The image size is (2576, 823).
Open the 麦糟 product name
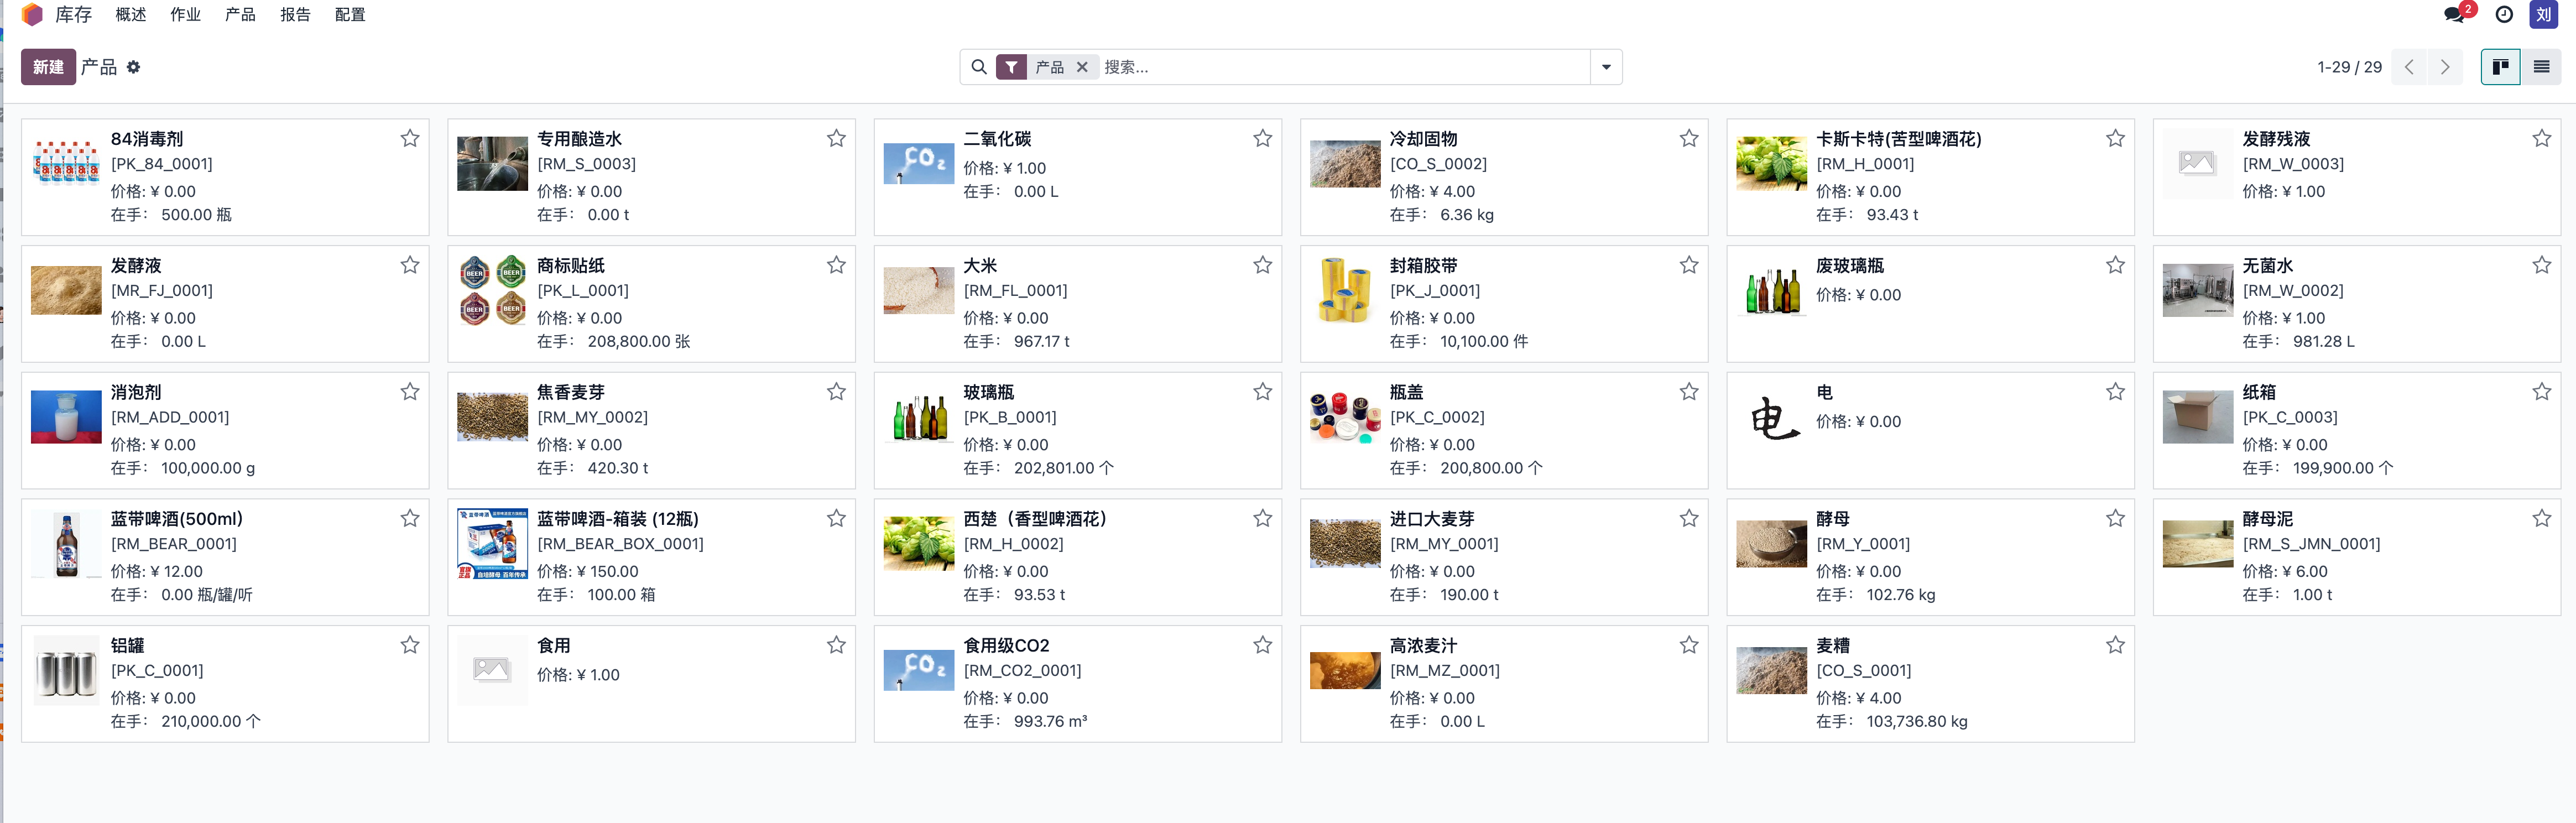(x=1833, y=646)
